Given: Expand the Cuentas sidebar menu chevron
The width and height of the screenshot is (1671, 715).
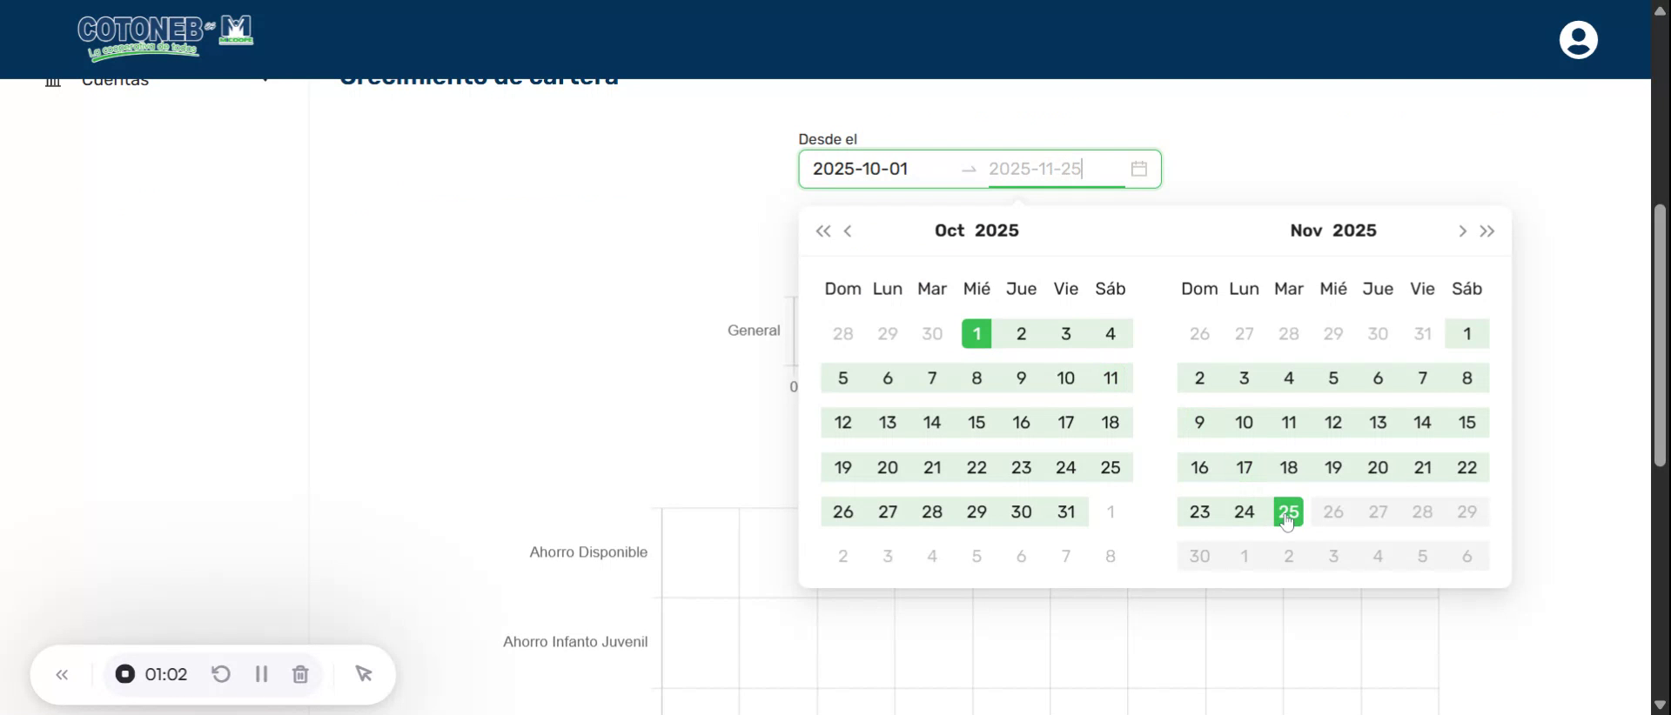Looking at the screenshot, I should 265,81.
